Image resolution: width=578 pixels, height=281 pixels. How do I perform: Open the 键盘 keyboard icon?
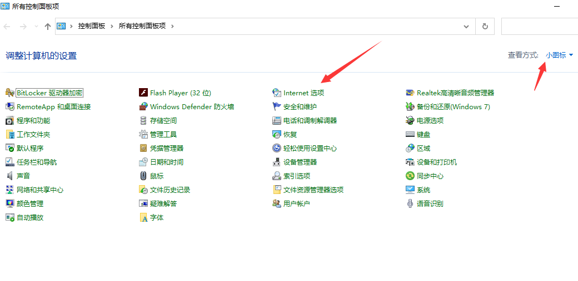[410, 134]
